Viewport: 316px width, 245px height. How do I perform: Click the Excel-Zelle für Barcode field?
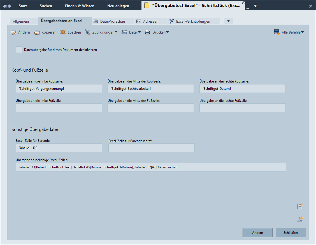[x=59, y=148]
